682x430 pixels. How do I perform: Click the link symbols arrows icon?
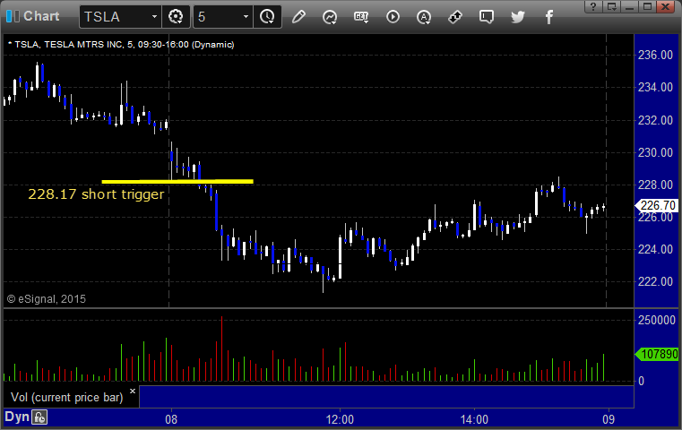tap(455, 17)
